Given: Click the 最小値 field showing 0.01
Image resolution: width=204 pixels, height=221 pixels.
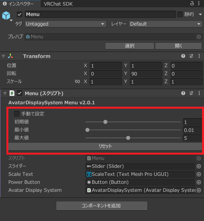Looking at the screenshot, I should tap(192, 130).
